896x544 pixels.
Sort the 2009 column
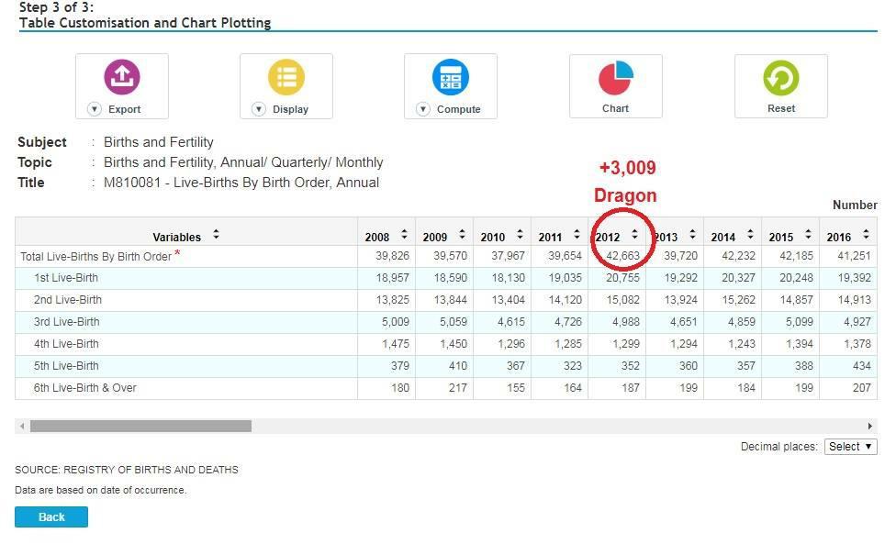462,234
